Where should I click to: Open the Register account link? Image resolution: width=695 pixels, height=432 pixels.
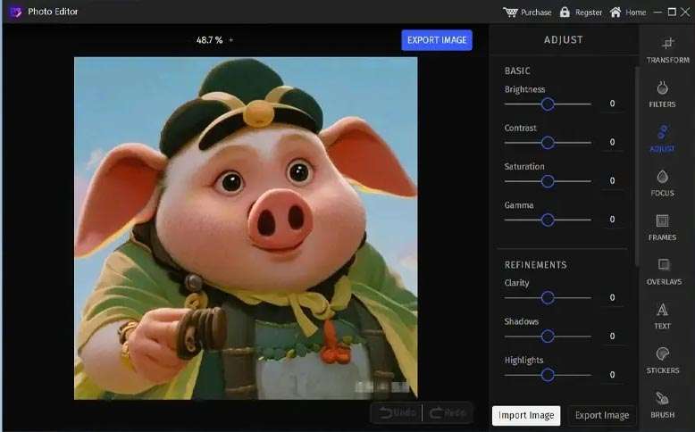point(581,12)
